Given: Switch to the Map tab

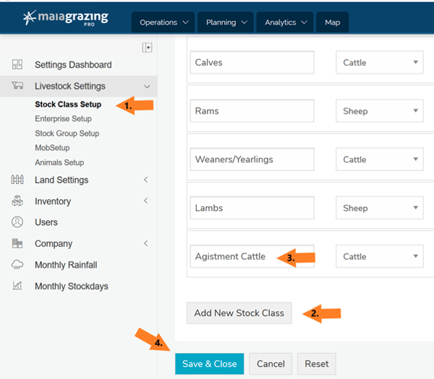Looking at the screenshot, I should pyautogui.click(x=332, y=22).
